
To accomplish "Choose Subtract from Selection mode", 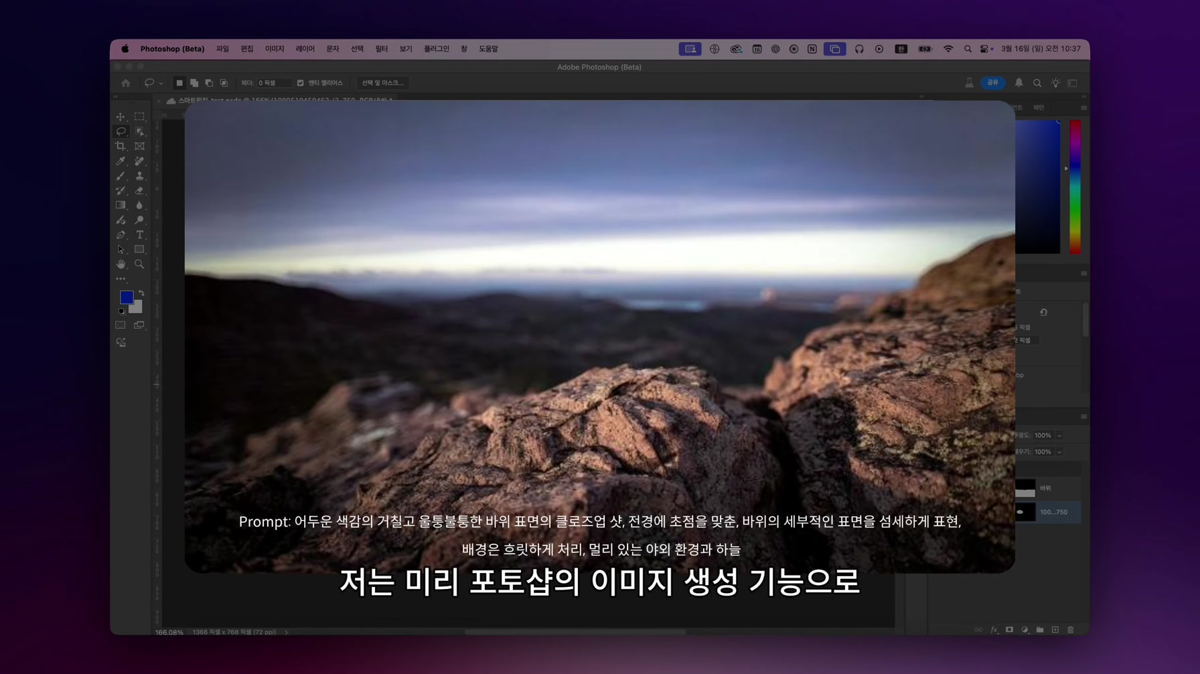I will (209, 83).
